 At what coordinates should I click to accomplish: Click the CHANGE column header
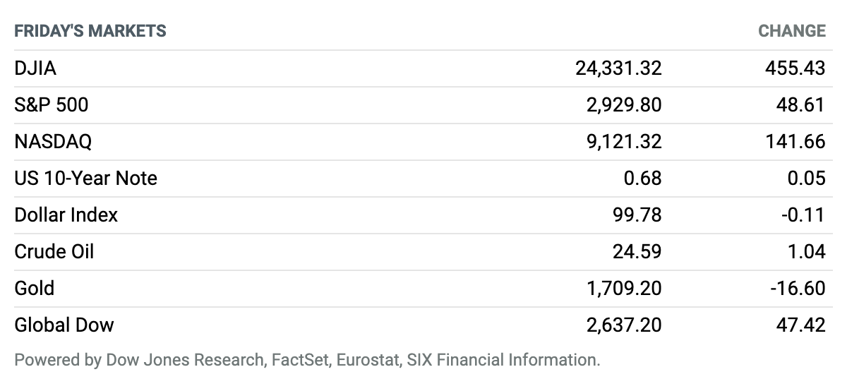(x=792, y=31)
